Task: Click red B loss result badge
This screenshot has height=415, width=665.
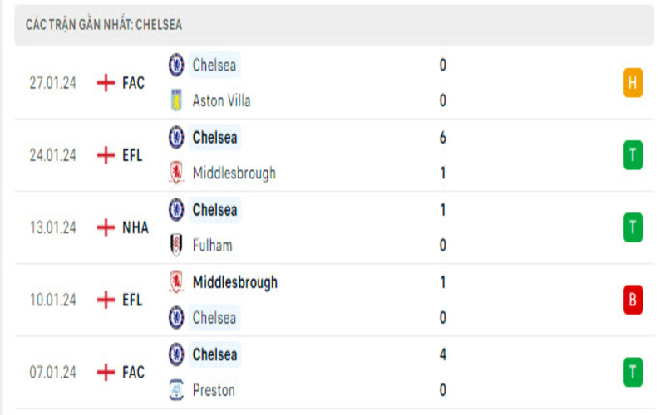Action: (633, 300)
